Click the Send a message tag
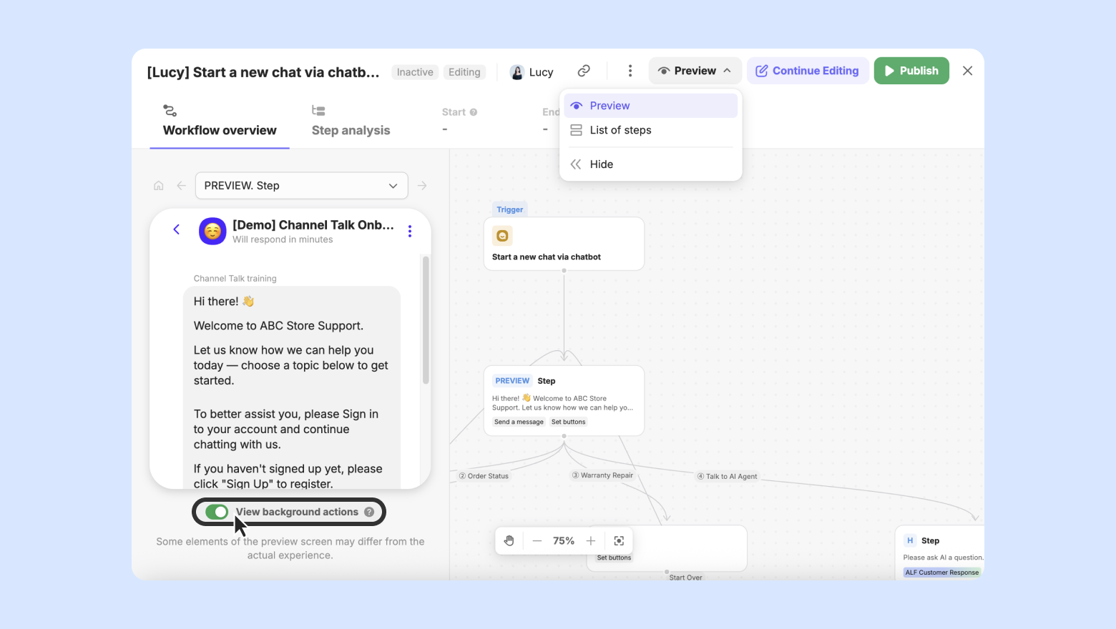1116x629 pixels. (519, 422)
